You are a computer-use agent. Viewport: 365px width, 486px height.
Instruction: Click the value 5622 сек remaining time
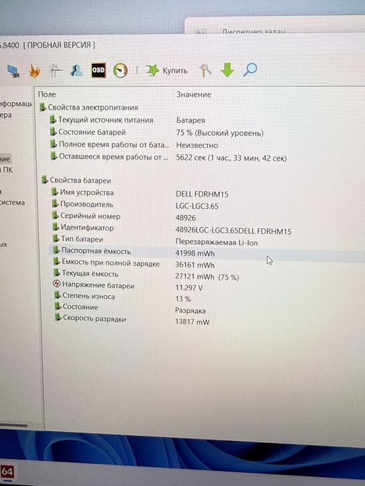click(x=232, y=158)
